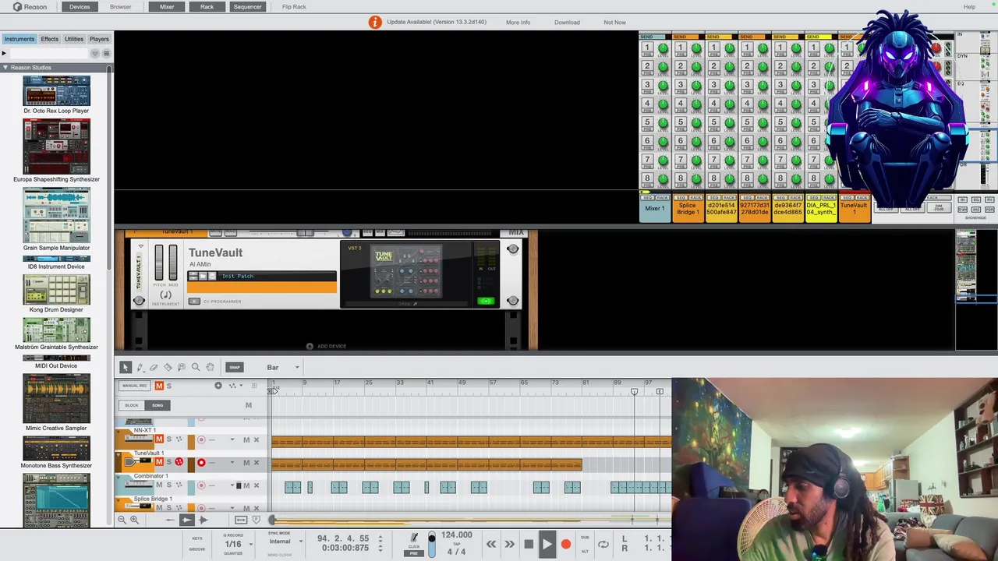Click the save patch icon on TuneVault

pos(211,276)
